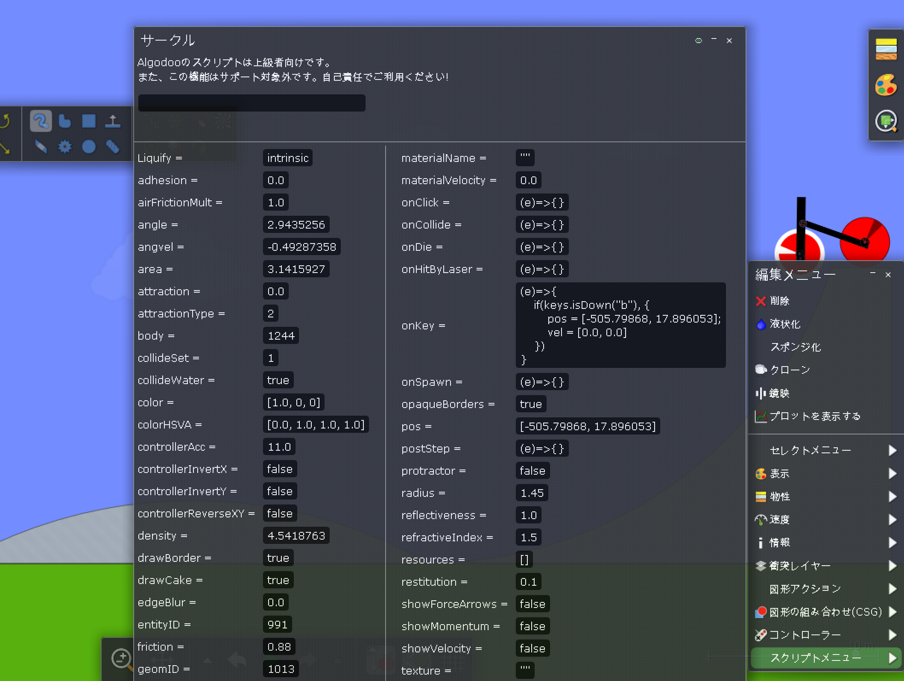Screen dimensions: 904x681
Task: Select the Polygon tool
Action: [64, 121]
